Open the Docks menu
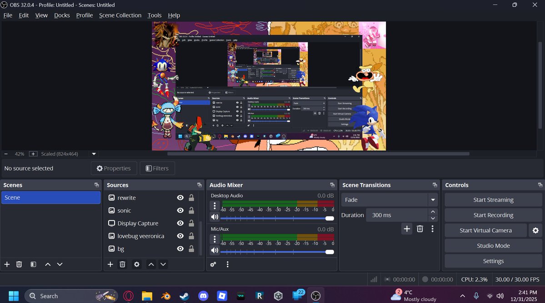 [62, 15]
